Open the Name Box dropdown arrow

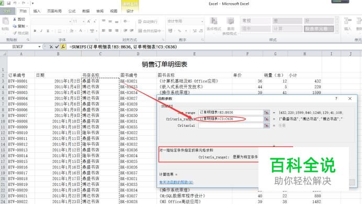pos(39,47)
